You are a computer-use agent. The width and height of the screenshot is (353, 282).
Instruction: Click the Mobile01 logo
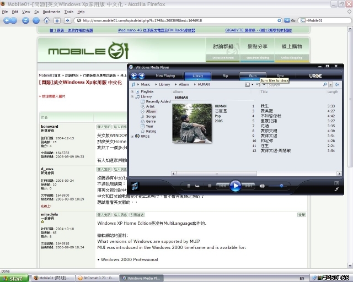coord(88,51)
